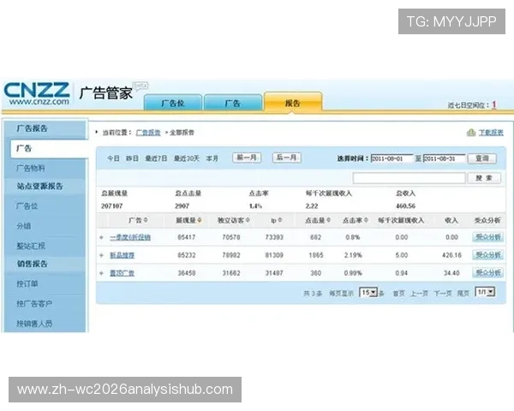The width and height of the screenshot is (514, 411).
Task: Filter by 今日
Action: [x=113, y=158]
